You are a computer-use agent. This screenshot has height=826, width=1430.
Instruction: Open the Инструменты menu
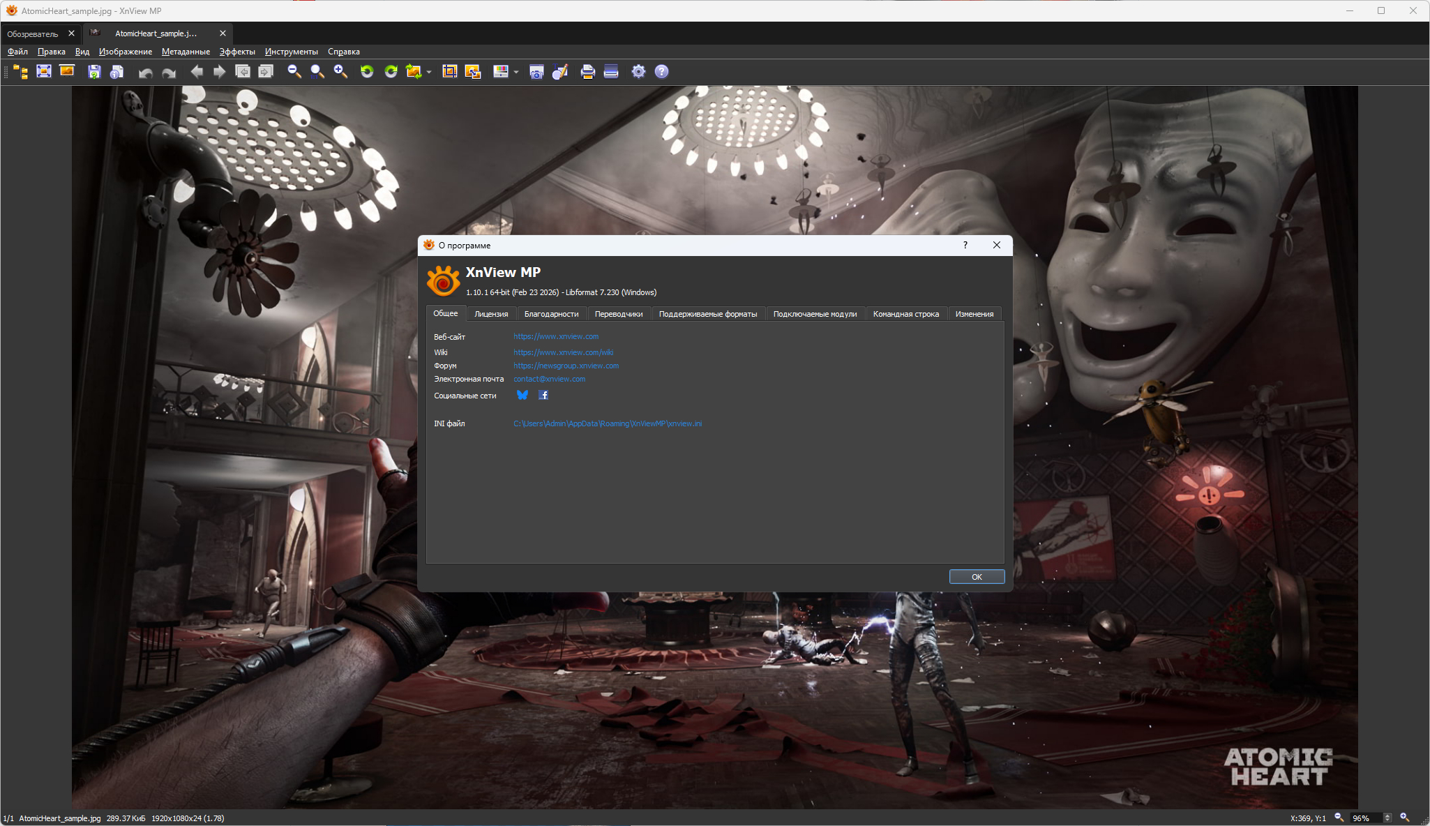pos(291,52)
